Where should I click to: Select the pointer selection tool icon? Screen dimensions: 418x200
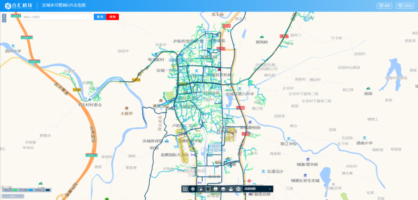point(200,189)
